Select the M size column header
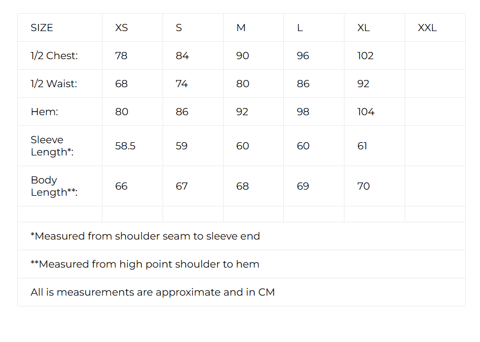Screen dimensions: 480x342 click(241, 28)
